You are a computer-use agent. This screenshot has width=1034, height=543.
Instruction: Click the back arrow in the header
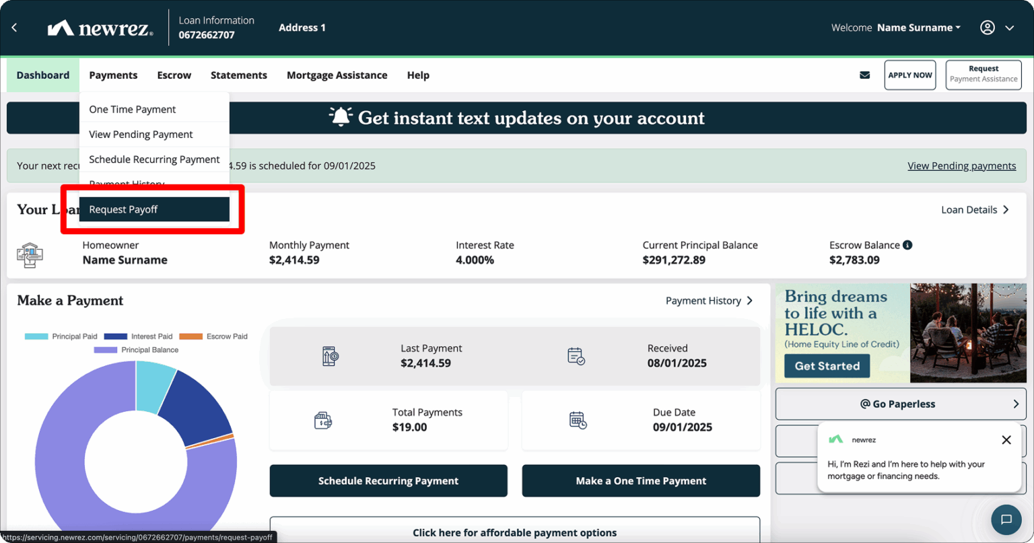pyautogui.click(x=15, y=27)
